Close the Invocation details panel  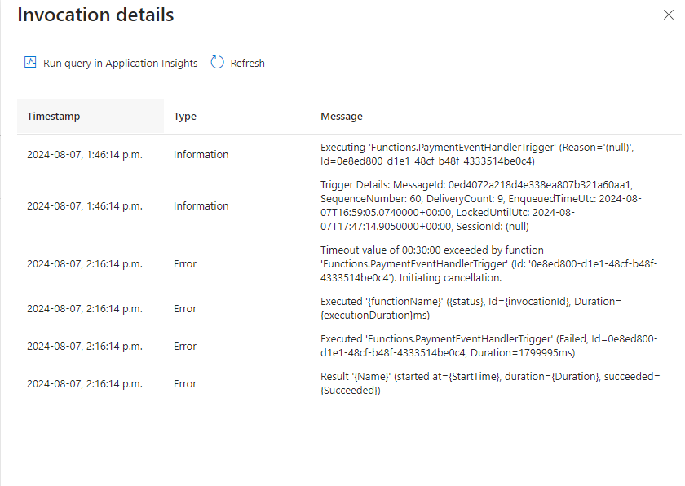click(x=669, y=14)
